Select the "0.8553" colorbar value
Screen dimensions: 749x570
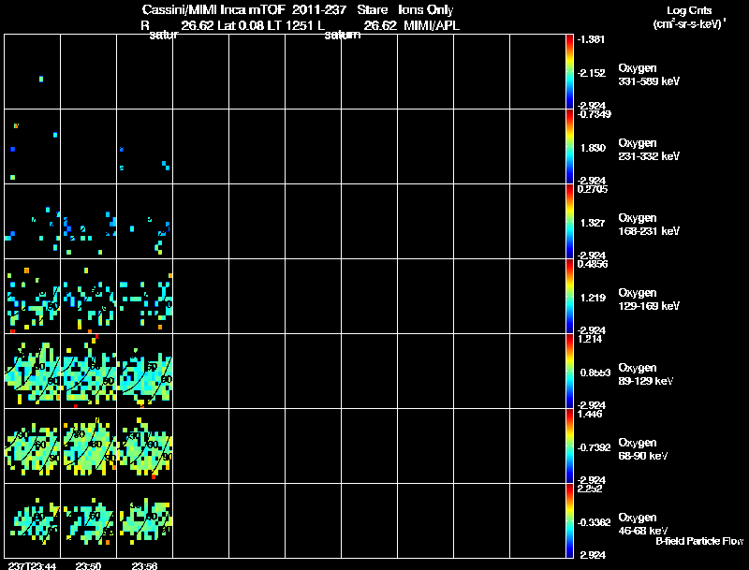pyautogui.click(x=595, y=373)
